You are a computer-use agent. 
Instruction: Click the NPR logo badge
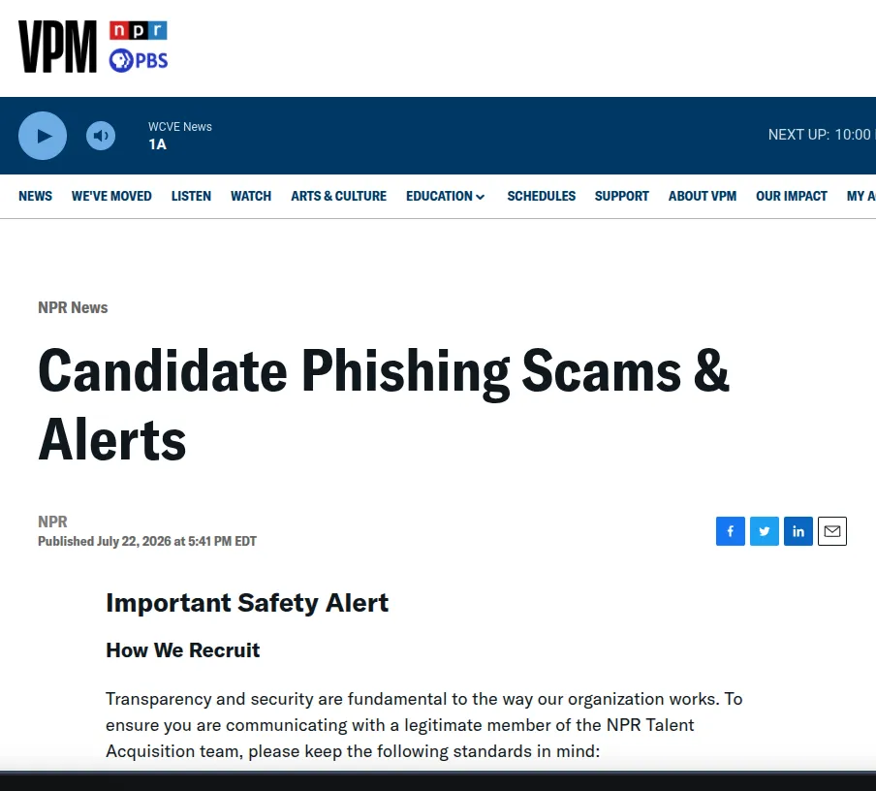tap(138, 30)
